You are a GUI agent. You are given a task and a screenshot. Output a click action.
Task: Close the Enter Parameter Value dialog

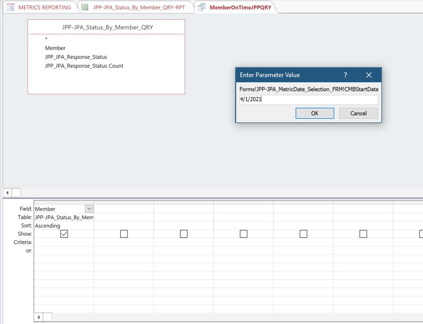[x=369, y=75]
